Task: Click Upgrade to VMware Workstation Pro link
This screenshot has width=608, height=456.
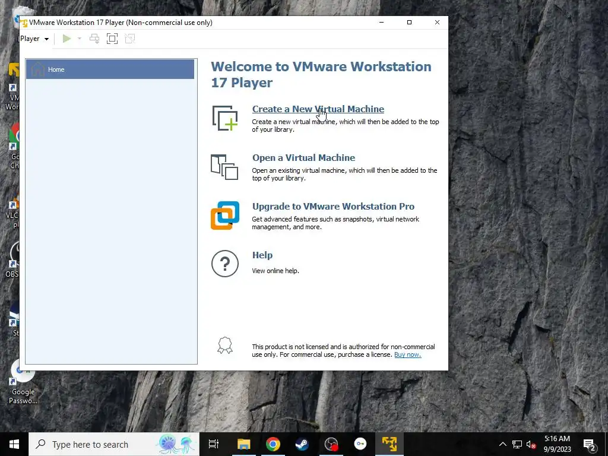Action: click(x=333, y=206)
